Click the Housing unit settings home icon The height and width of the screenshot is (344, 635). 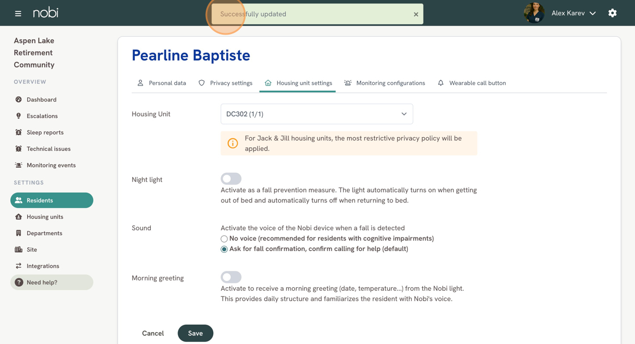coord(268,83)
